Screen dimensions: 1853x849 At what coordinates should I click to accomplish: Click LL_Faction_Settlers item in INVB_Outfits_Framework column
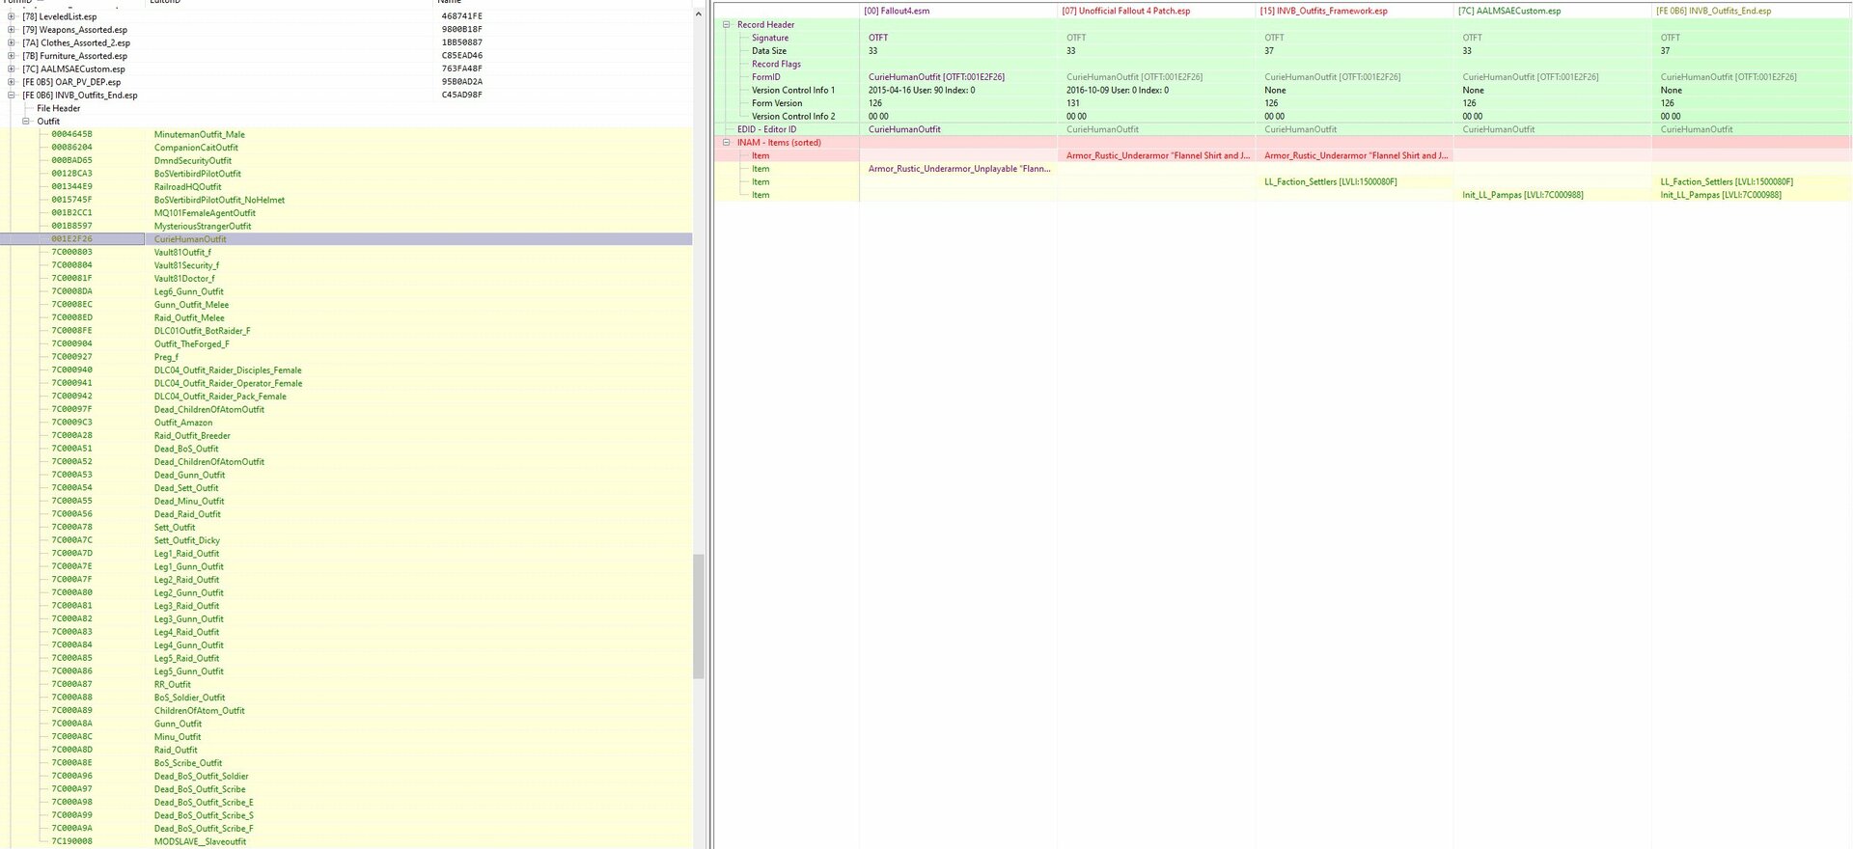point(1331,181)
